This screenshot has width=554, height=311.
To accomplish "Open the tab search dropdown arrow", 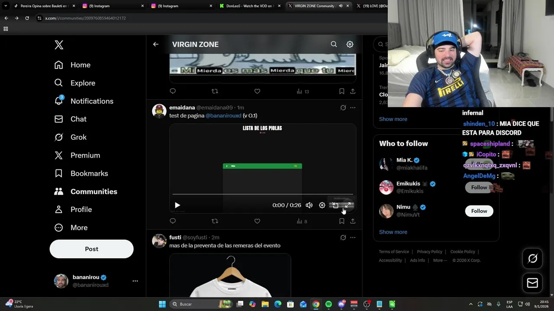I will click(6, 6).
